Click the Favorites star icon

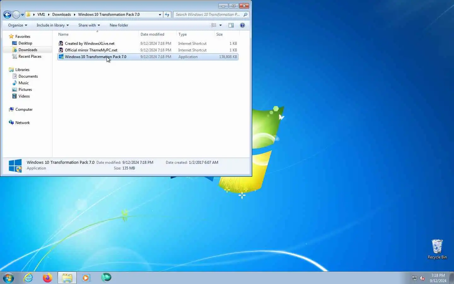pos(11,36)
